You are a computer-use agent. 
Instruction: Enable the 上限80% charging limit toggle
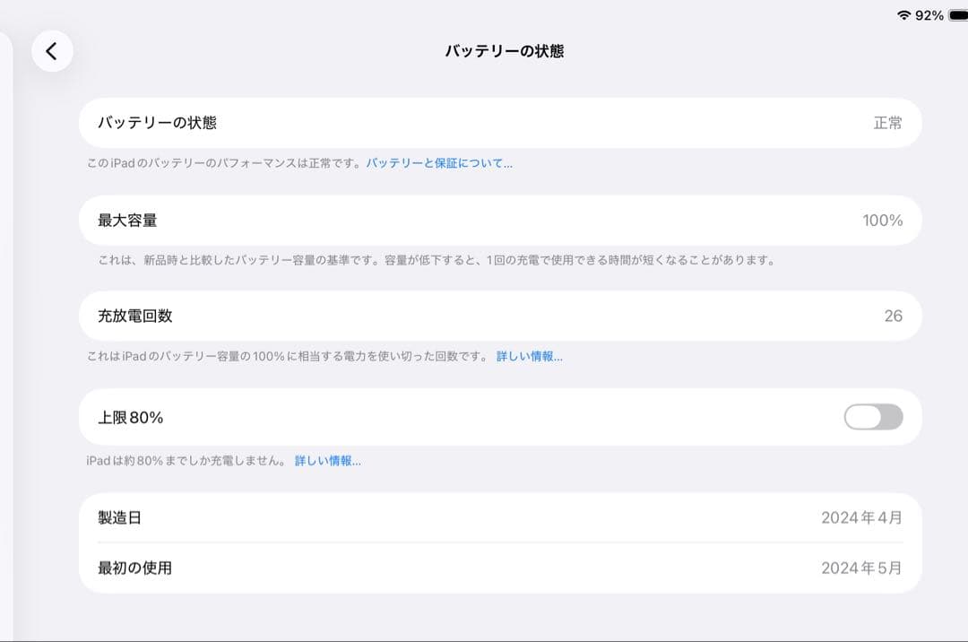[x=872, y=417]
